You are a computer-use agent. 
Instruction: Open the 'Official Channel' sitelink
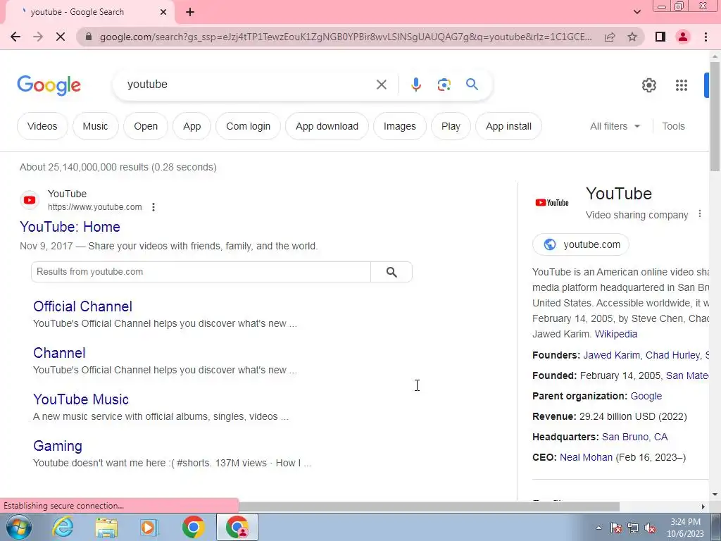click(83, 306)
